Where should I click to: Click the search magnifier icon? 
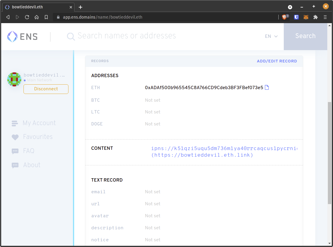point(71,37)
